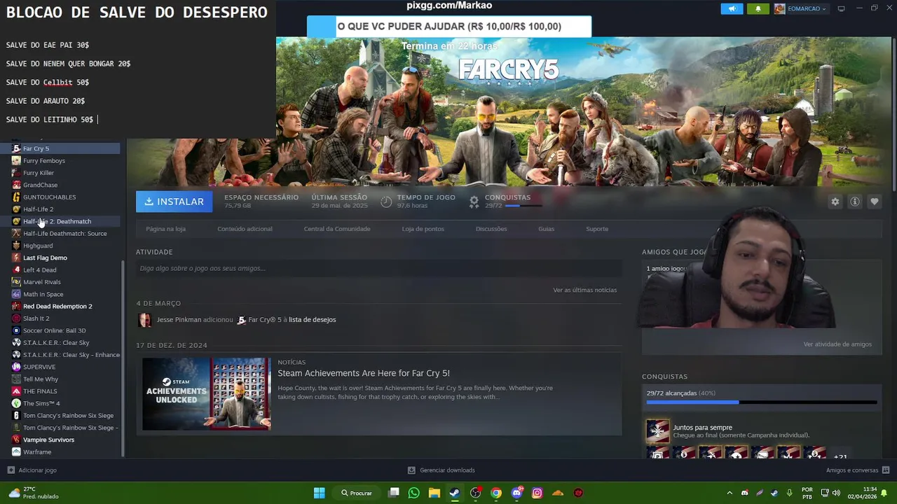Show game info icon
The image size is (897, 504).
coord(855,202)
